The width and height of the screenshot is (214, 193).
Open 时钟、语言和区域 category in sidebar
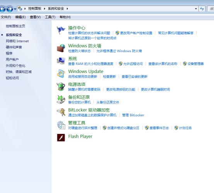point(19,72)
